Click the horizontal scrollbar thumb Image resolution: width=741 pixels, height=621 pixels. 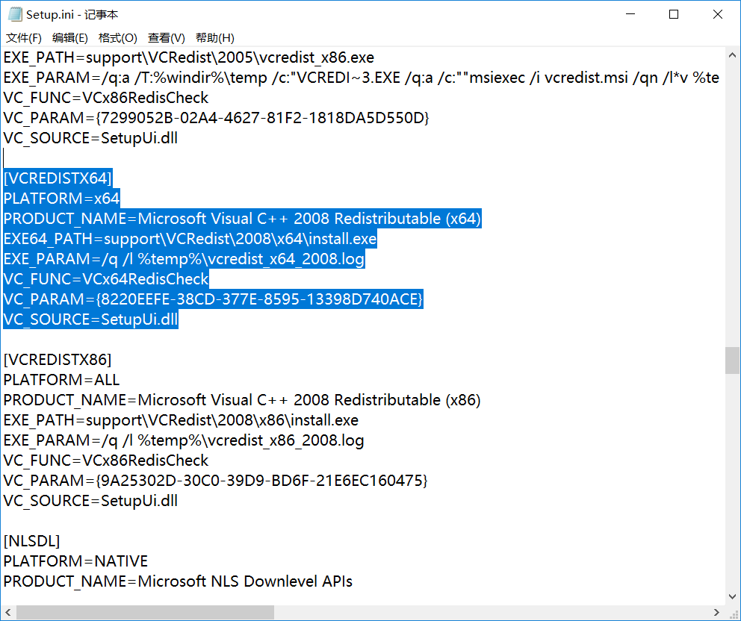pos(146,612)
